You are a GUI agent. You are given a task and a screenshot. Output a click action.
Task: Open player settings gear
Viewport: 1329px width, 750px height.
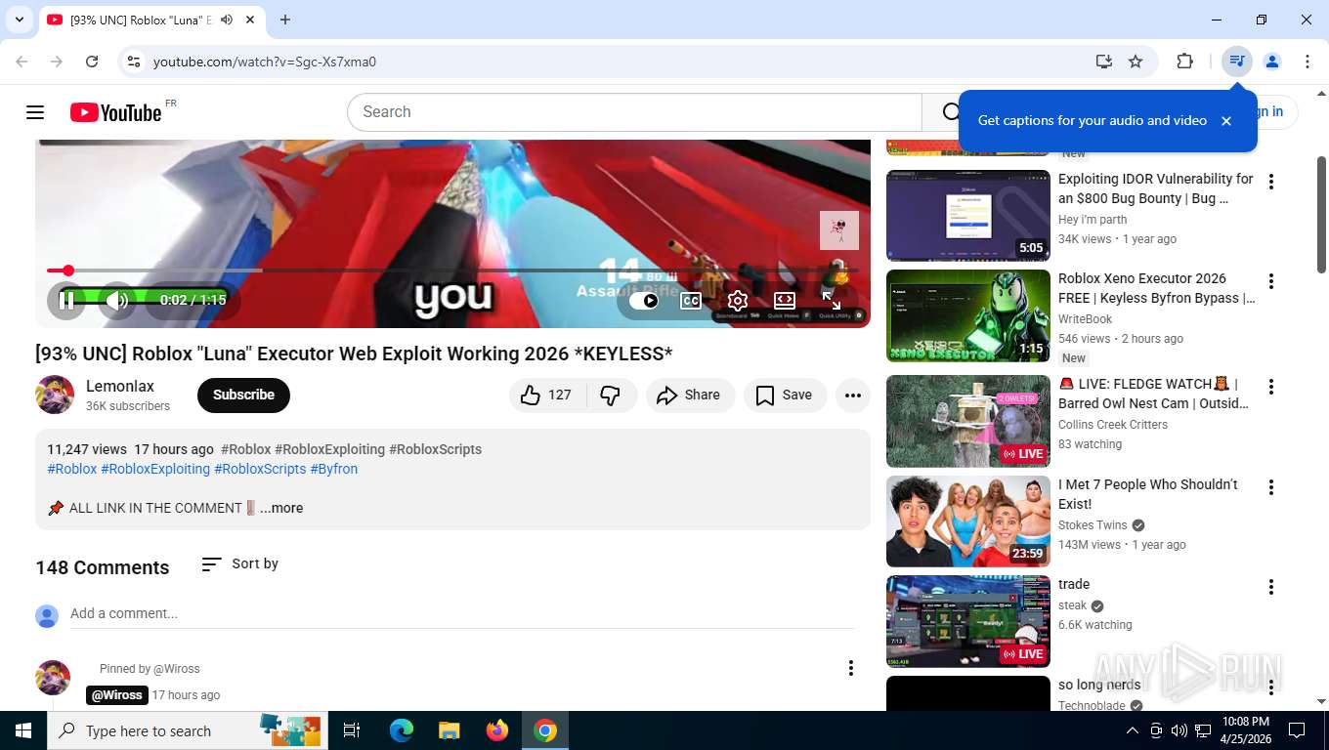738,301
